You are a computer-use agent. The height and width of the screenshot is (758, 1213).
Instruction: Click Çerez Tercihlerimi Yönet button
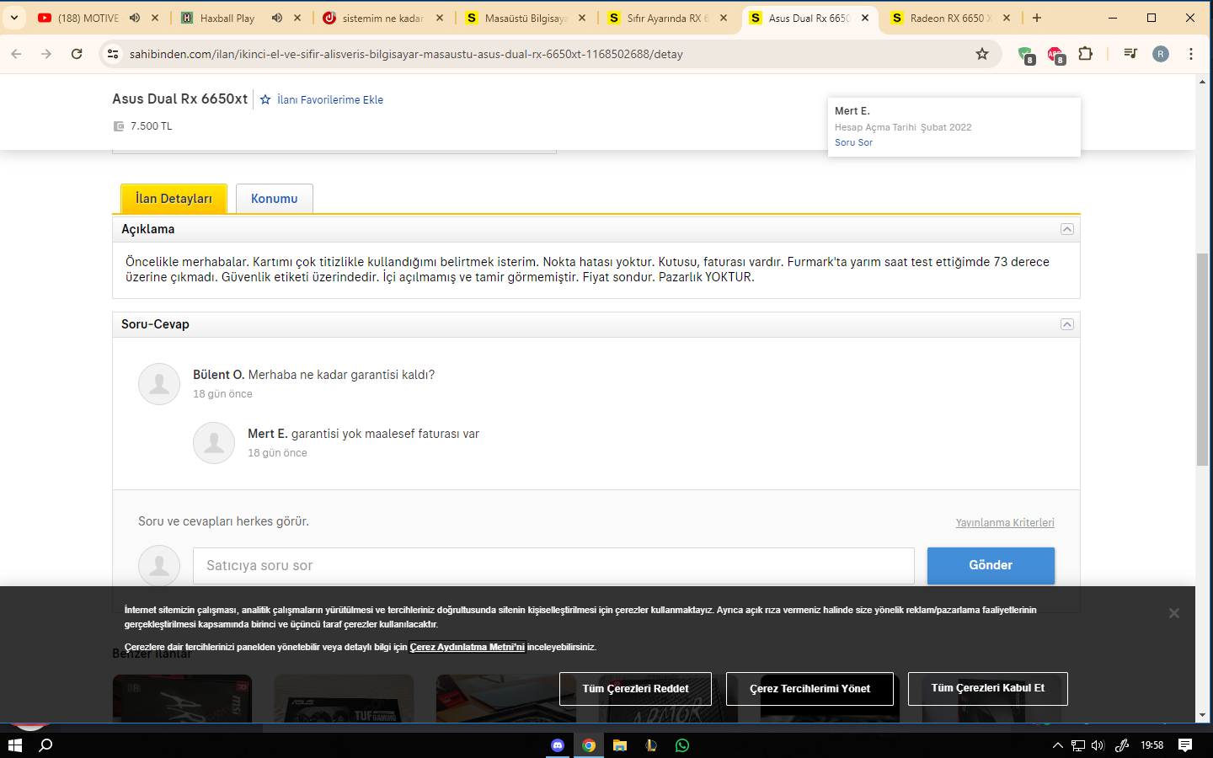pos(810,689)
